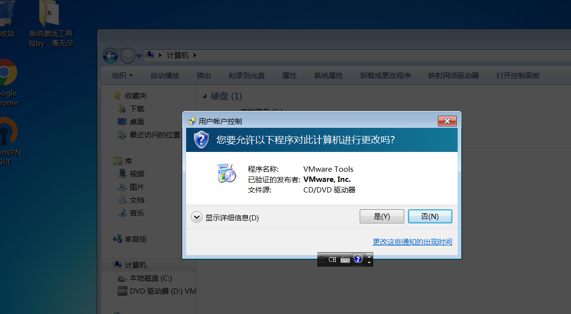
Task: Select 收藏夹 in the navigation pane
Action: tap(136, 96)
